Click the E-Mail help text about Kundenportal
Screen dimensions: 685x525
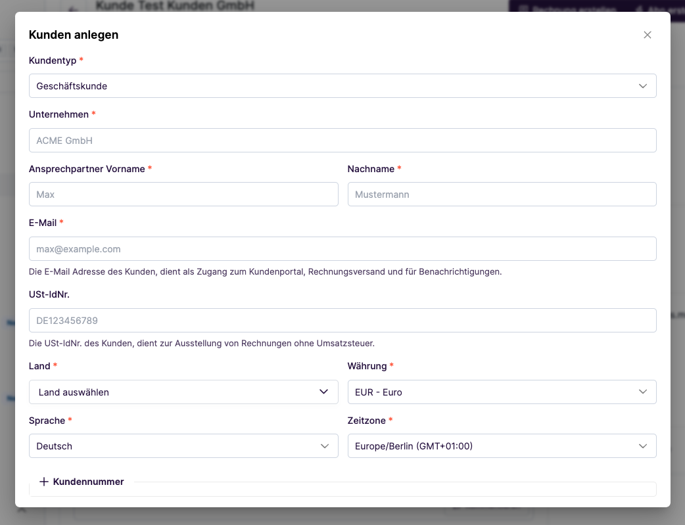(265, 271)
